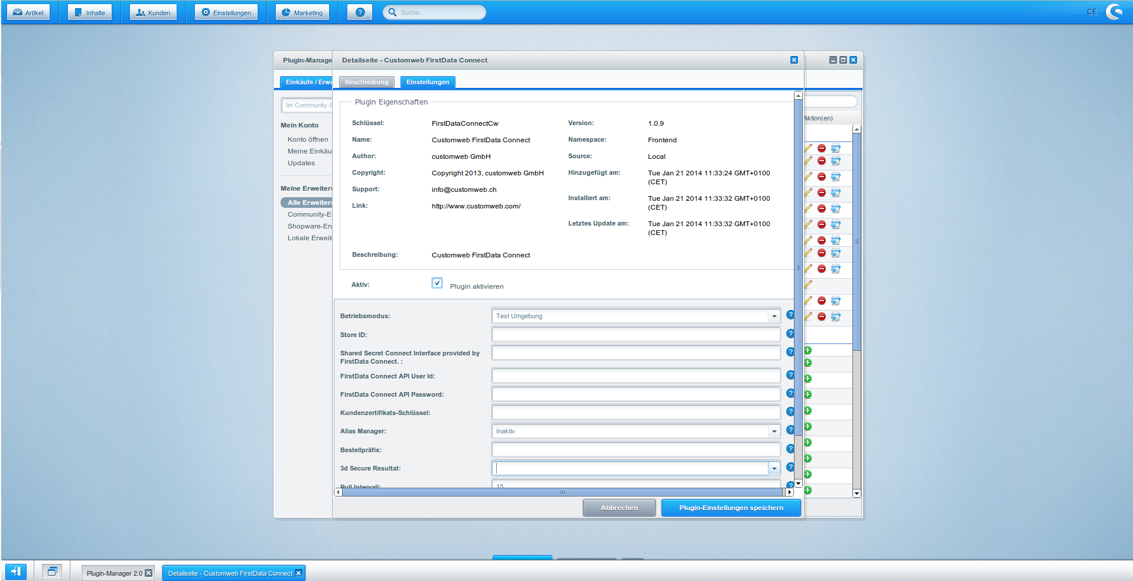Open the help question mark in top menu
Image resolution: width=1133 pixels, height=581 pixels.
[360, 12]
